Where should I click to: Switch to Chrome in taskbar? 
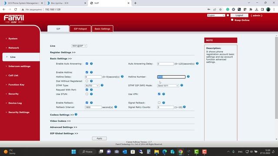coord(181,152)
